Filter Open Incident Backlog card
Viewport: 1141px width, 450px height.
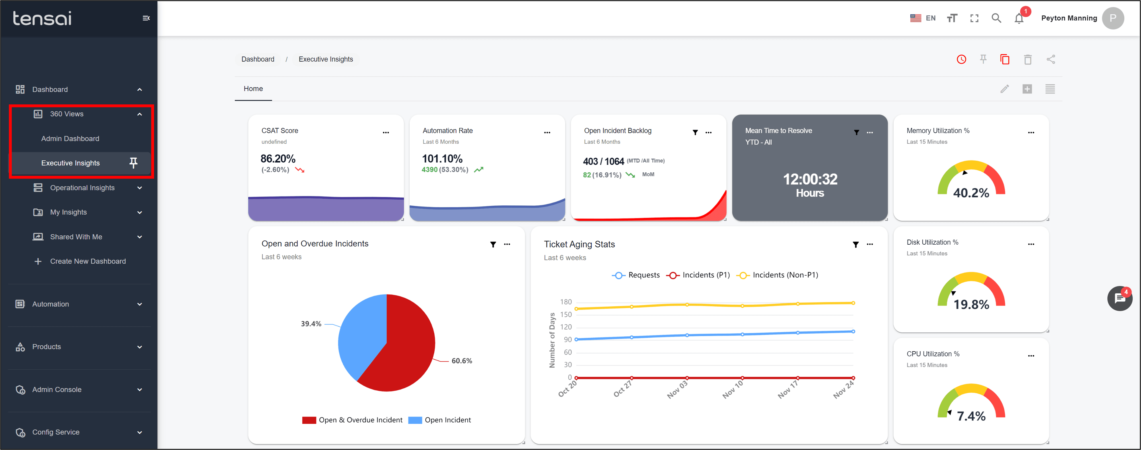click(x=695, y=133)
